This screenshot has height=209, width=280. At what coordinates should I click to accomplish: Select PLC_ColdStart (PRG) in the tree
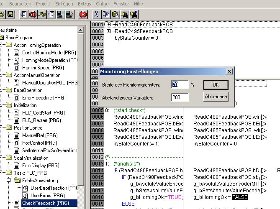coord(43,113)
